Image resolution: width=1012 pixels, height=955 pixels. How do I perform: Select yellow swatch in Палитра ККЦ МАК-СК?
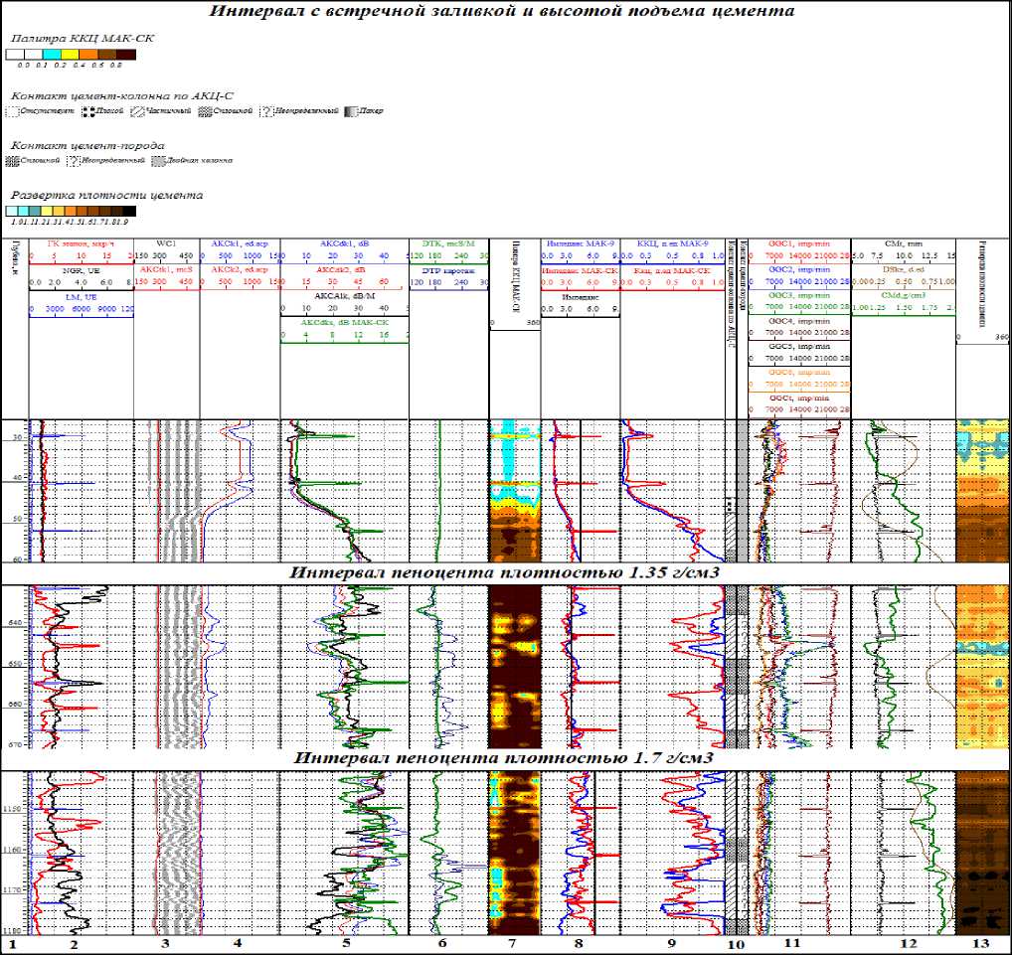(71, 55)
